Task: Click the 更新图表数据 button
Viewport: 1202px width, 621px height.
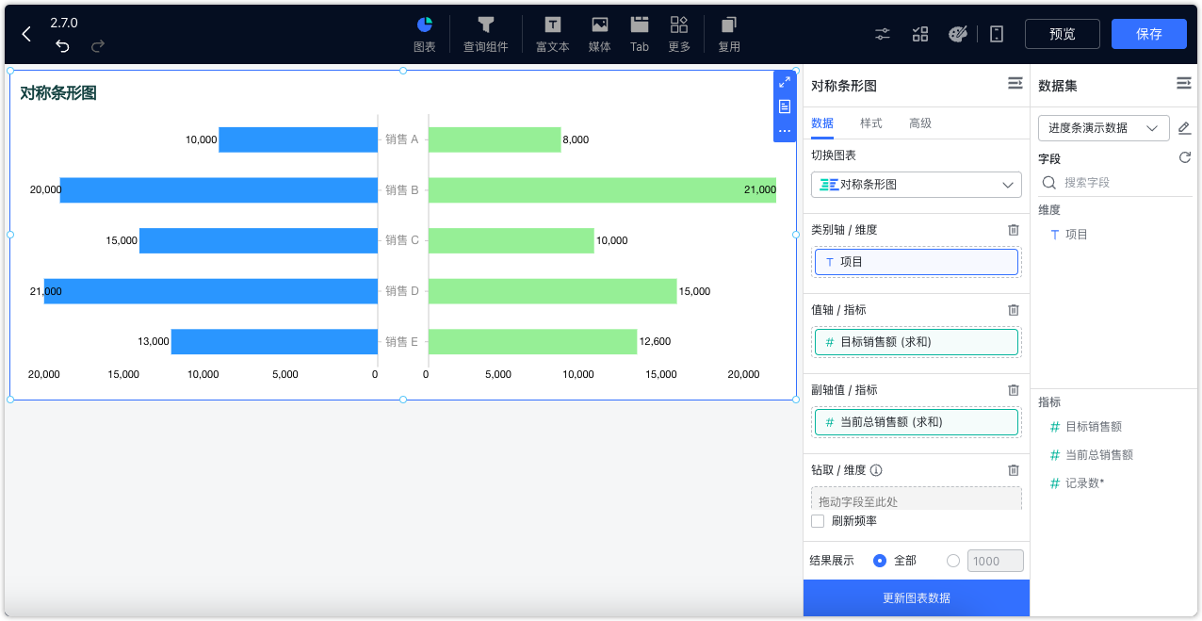Action: pyautogui.click(x=916, y=598)
